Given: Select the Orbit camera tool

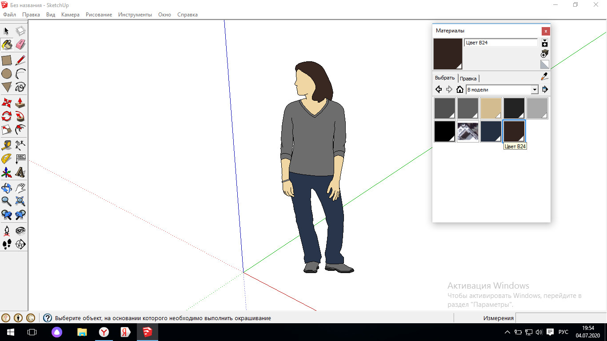Looking at the screenshot, I should [x=7, y=188].
